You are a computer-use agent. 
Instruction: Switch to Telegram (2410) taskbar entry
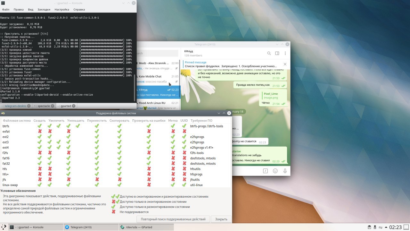pos(91,227)
